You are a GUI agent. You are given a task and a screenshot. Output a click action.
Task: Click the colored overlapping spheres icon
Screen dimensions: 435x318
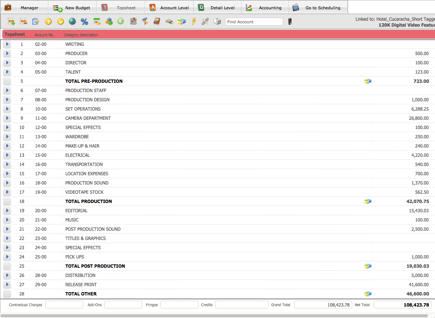coord(109,21)
